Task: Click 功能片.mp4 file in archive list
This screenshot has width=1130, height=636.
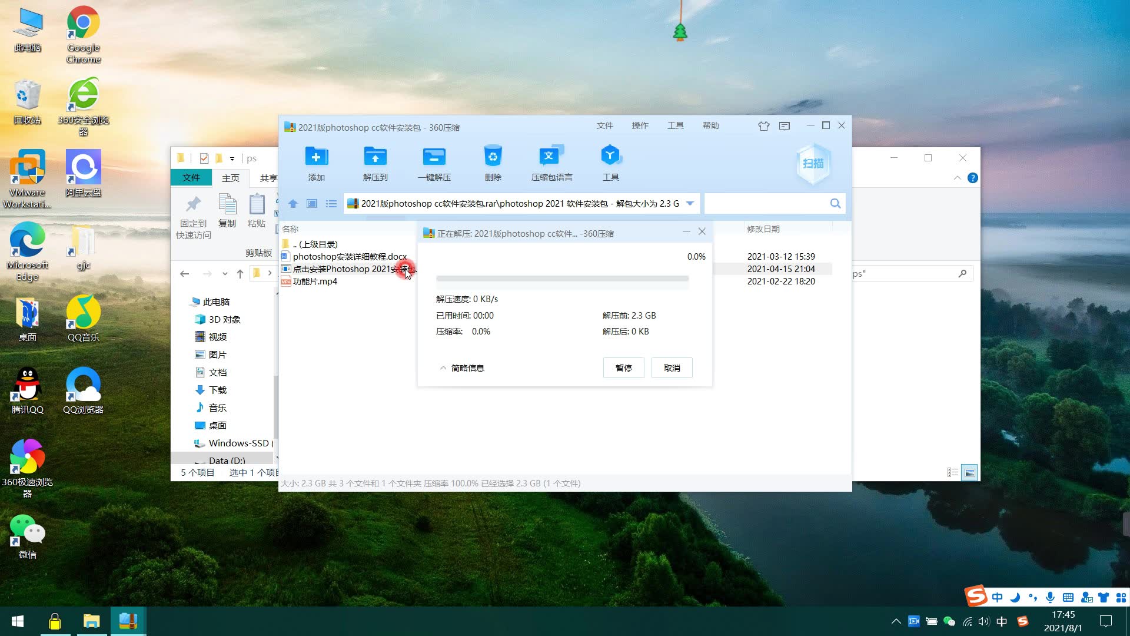Action: (315, 281)
